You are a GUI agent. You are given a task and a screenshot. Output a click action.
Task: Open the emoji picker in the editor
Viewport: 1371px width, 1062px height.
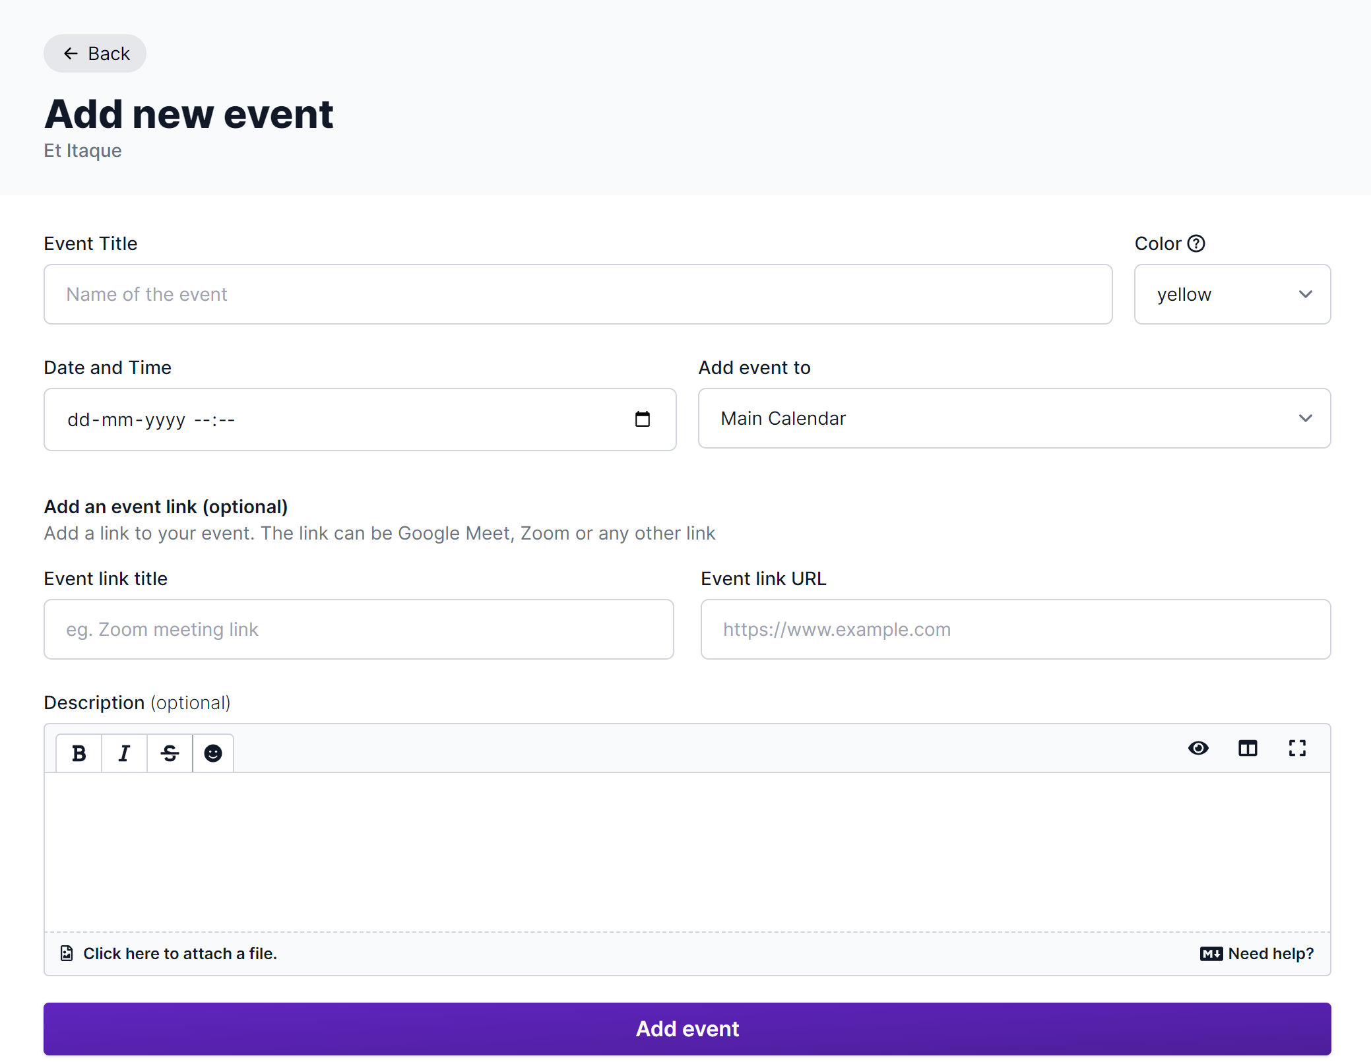pyautogui.click(x=212, y=752)
